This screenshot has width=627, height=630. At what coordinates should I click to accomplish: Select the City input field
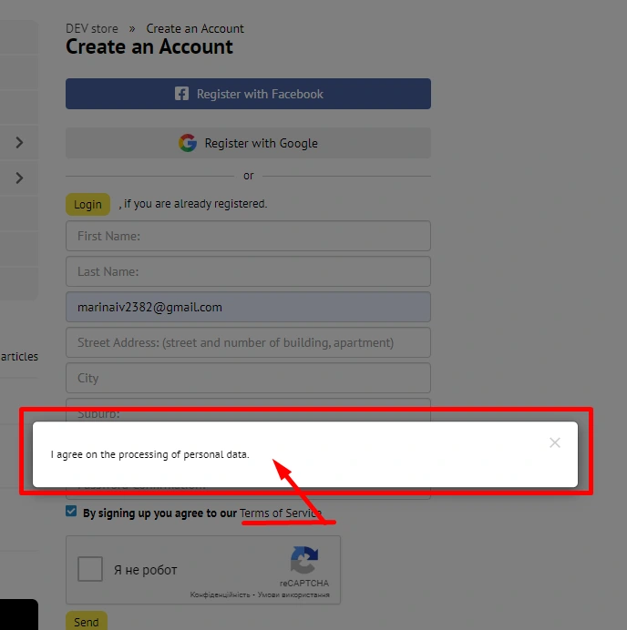[248, 378]
